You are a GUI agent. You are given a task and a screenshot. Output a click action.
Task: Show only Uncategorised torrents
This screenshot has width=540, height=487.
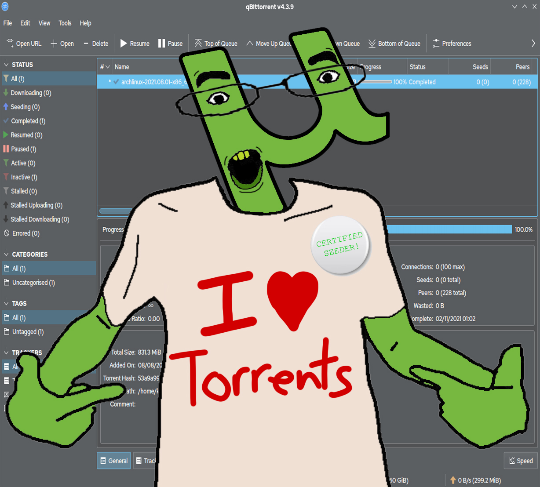[x=33, y=283]
